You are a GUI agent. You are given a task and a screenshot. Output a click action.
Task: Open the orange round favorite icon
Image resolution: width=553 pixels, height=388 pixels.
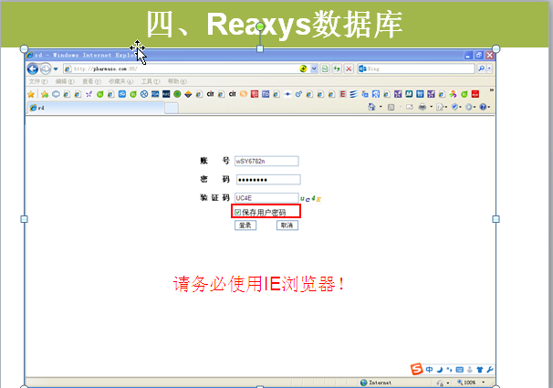coord(244,94)
